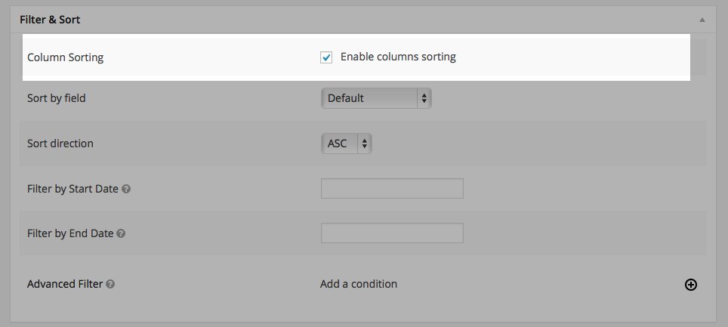Uncheck the Enable columns sorting checkbox

(326, 57)
